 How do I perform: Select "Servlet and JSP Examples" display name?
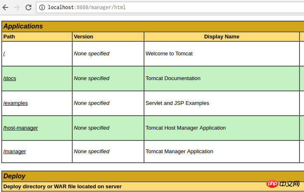coord(177,103)
